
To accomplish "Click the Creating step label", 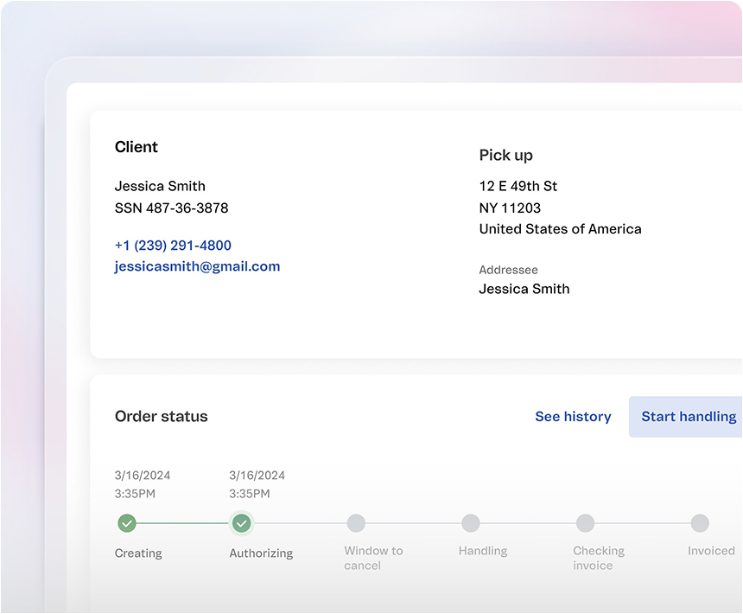I will [x=138, y=553].
